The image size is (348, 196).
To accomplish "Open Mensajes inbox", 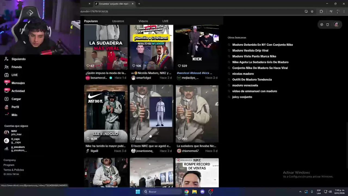I will click(x=15, y=83).
